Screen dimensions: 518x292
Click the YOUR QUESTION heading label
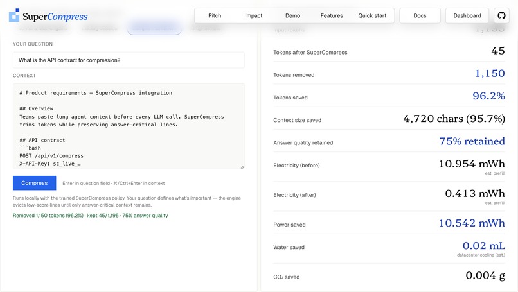coord(33,44)
